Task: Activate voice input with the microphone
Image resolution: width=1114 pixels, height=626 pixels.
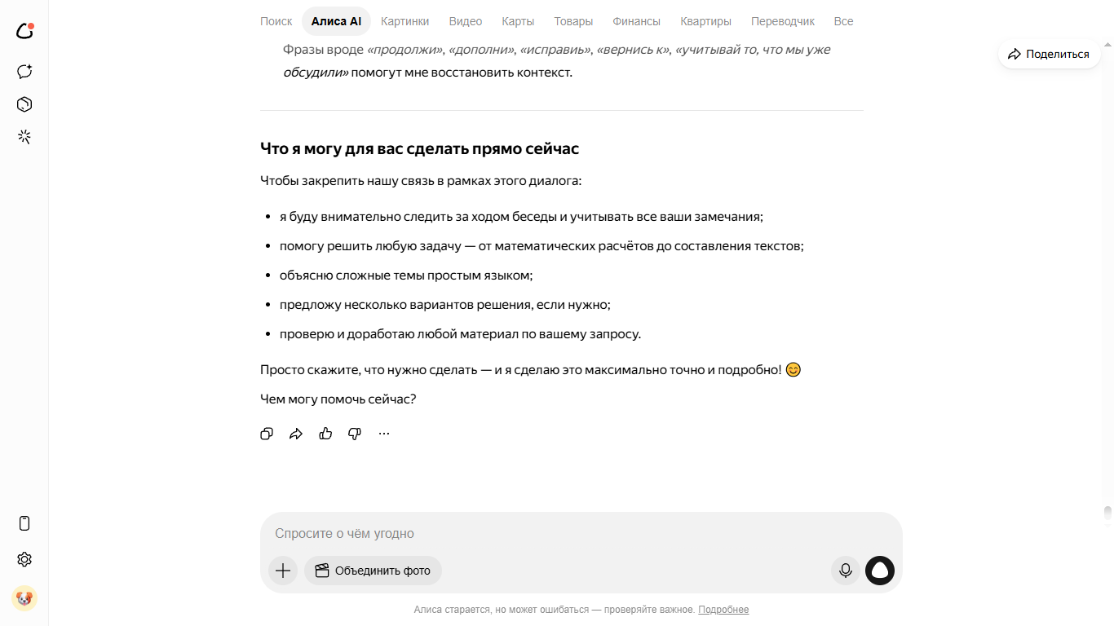Action: [846, 571]
